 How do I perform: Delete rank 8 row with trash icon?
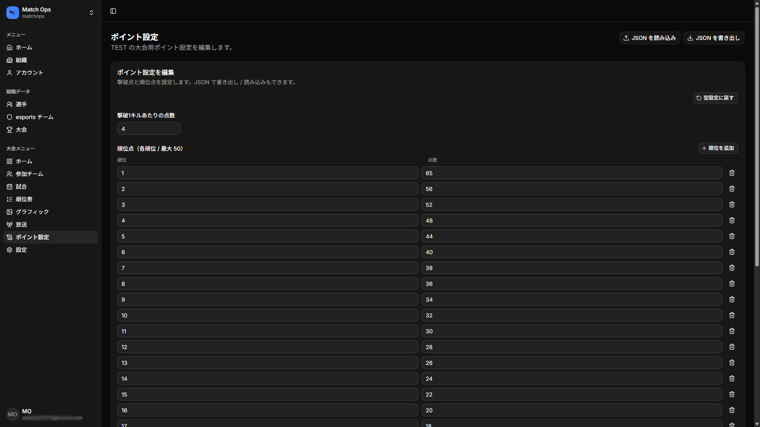tap(732, 283)
